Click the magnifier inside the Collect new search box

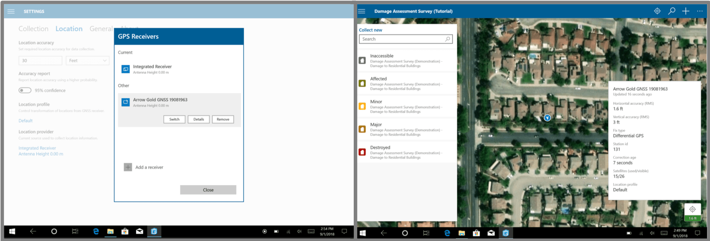coord(447,39)
